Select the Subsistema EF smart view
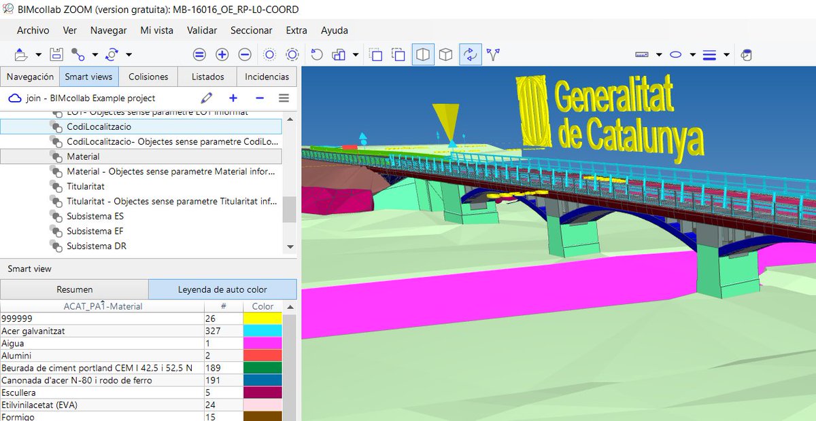Viewport: 816px width, 421px height. tap(141, 231)
